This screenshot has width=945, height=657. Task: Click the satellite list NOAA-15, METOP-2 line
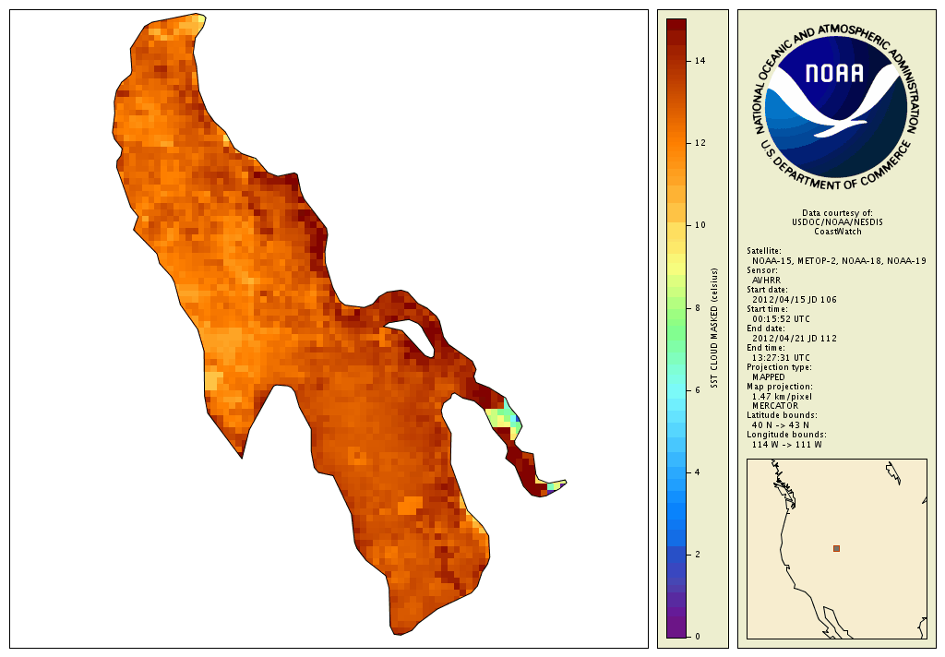pos(839,261)
